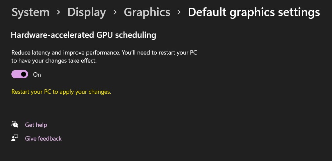Click the On label beside the toggle
The image size is (332, 161).
[x=37, y=75]
